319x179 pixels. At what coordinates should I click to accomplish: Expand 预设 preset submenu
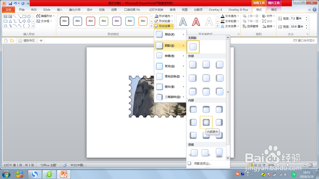tap(170, 34)
